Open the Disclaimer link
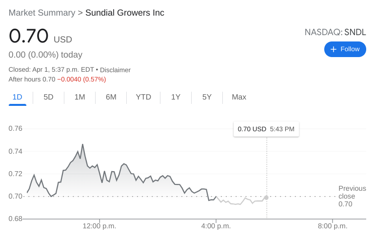The width and height of the screenshot is (374, 241). (x=115, y=70)
